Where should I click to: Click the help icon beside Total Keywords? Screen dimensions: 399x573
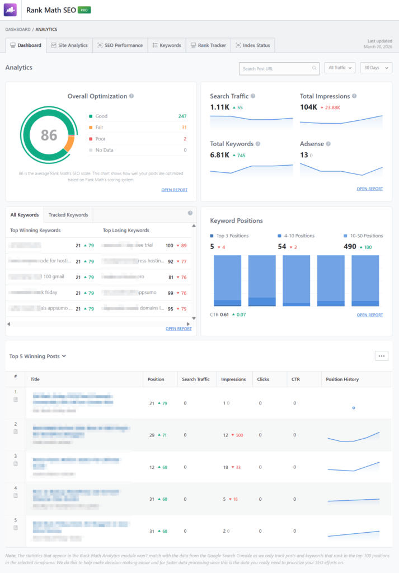258,144
